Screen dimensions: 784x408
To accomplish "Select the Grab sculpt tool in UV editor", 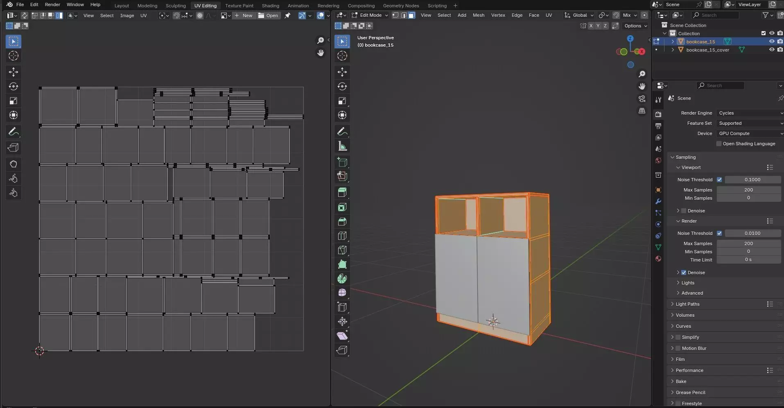I will tap(14, 164).
